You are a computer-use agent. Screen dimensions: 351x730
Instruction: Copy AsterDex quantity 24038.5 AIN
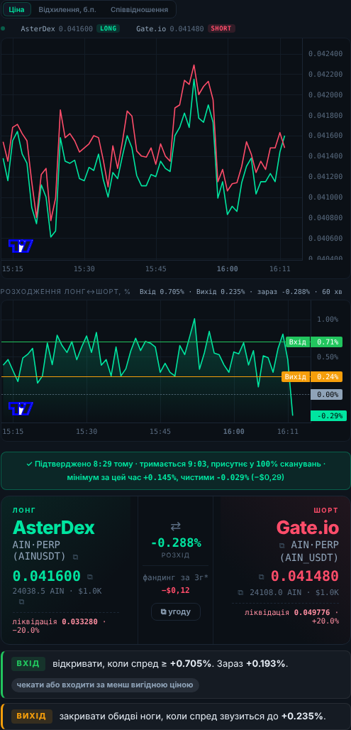point(21,601)
